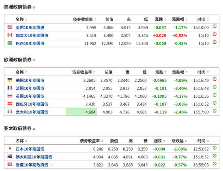223x171 pixels.
Task: Sort Asia-Pacific table by 涨跌 column
Action: [160, 141]
